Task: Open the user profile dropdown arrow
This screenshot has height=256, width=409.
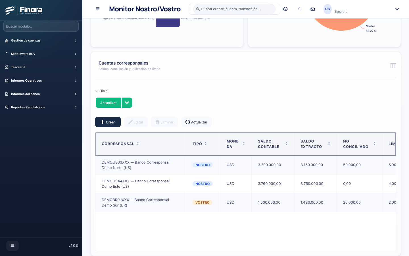Action: click(x=397, y=9)
